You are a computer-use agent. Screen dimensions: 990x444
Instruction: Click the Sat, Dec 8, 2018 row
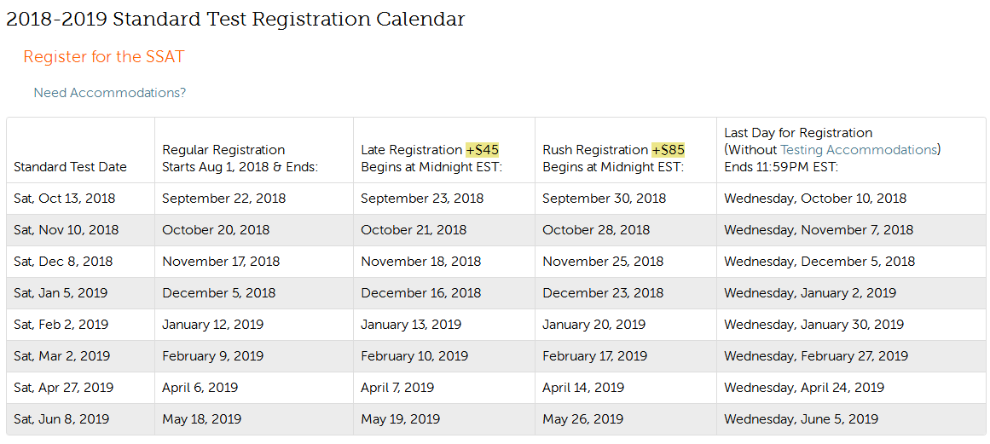(496, 262)
